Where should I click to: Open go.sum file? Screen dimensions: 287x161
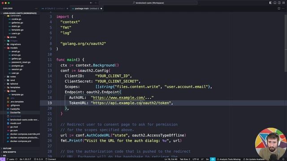tap(14, 131)
